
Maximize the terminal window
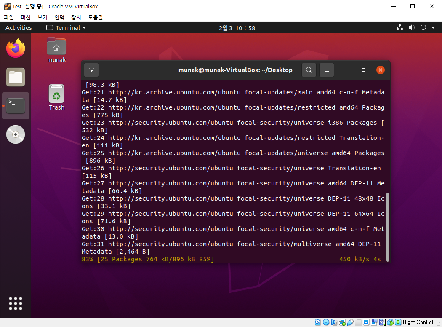364,70
